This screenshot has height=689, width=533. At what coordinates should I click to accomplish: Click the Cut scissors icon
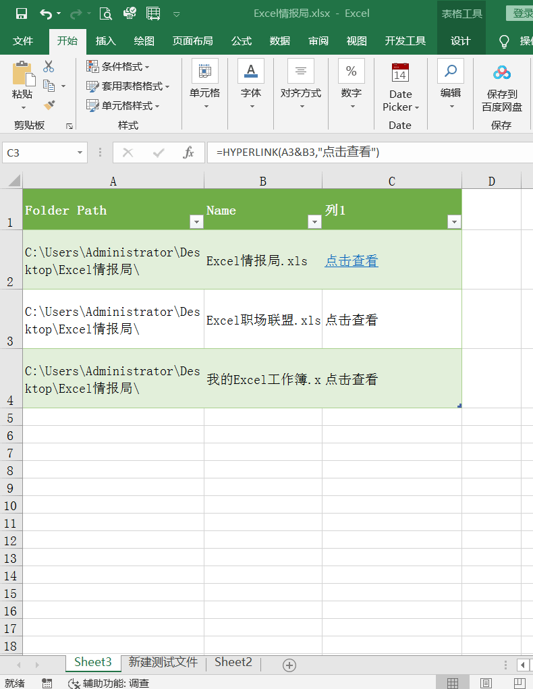49,66
